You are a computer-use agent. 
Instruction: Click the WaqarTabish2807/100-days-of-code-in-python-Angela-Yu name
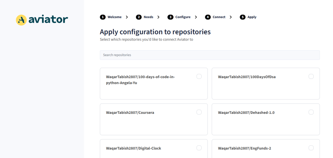[140, 80]
